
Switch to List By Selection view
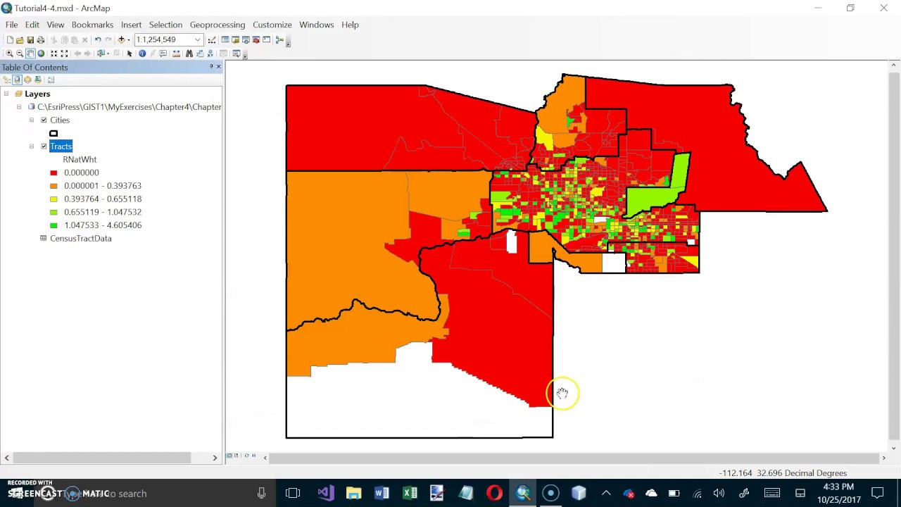[38, 80]
